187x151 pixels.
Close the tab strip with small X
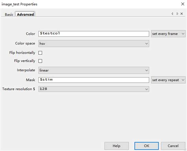pyautogui.click(x=181, y=14)
